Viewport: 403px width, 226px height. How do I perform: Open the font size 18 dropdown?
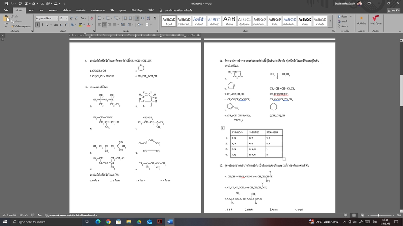point(66,18)
